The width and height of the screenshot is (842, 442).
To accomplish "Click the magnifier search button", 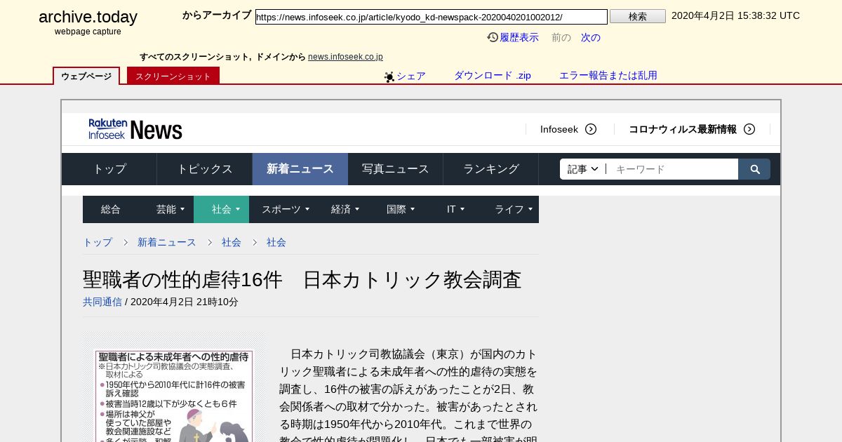I will coord(755,169).
